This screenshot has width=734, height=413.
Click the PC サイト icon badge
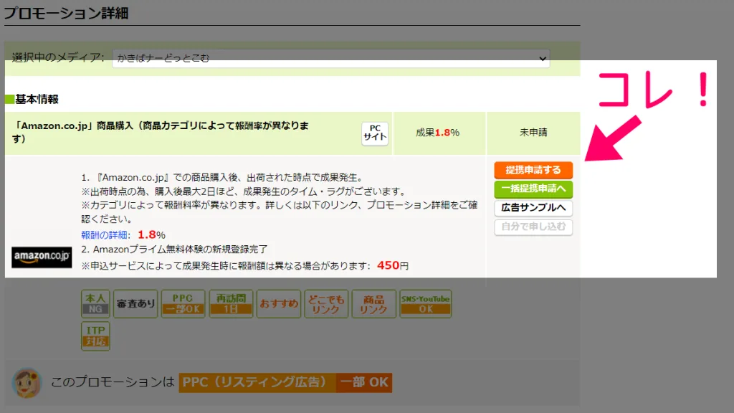pyautogui.click(x=375, y=133)
